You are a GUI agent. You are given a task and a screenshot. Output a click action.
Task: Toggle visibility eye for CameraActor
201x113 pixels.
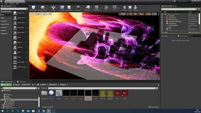tap(162, 18)
